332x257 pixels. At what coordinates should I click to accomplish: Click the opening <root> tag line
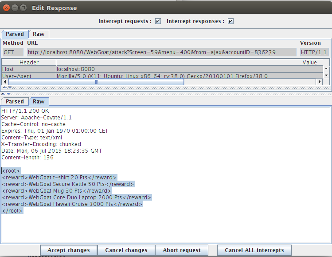[x=11, y=171]
